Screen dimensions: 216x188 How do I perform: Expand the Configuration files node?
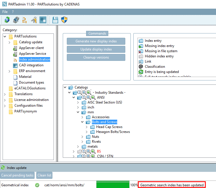point(5,106)
